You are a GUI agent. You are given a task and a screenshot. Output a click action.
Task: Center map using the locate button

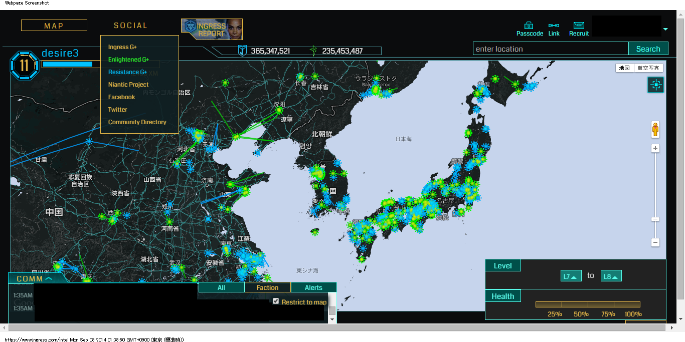pos(655,85)
